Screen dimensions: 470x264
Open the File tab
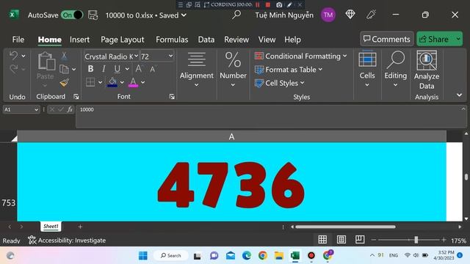pyautogui.click(x=18, y=40)
